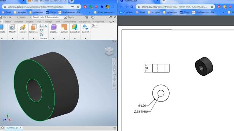
Task: Click the Ø.38 THRU dimension text
Action: tap(141, 112)
